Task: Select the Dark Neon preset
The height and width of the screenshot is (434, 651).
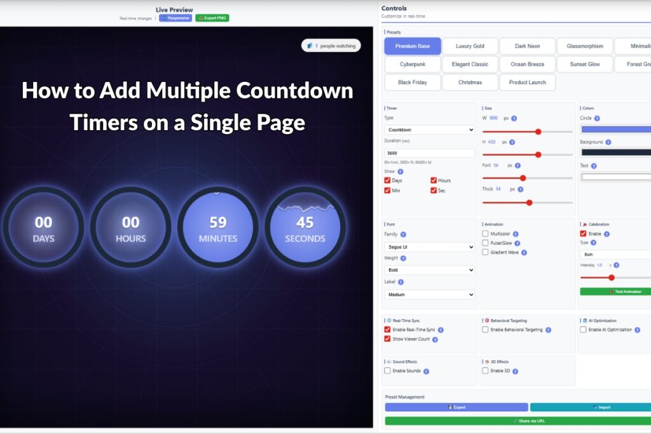Action: coord(527,46)
